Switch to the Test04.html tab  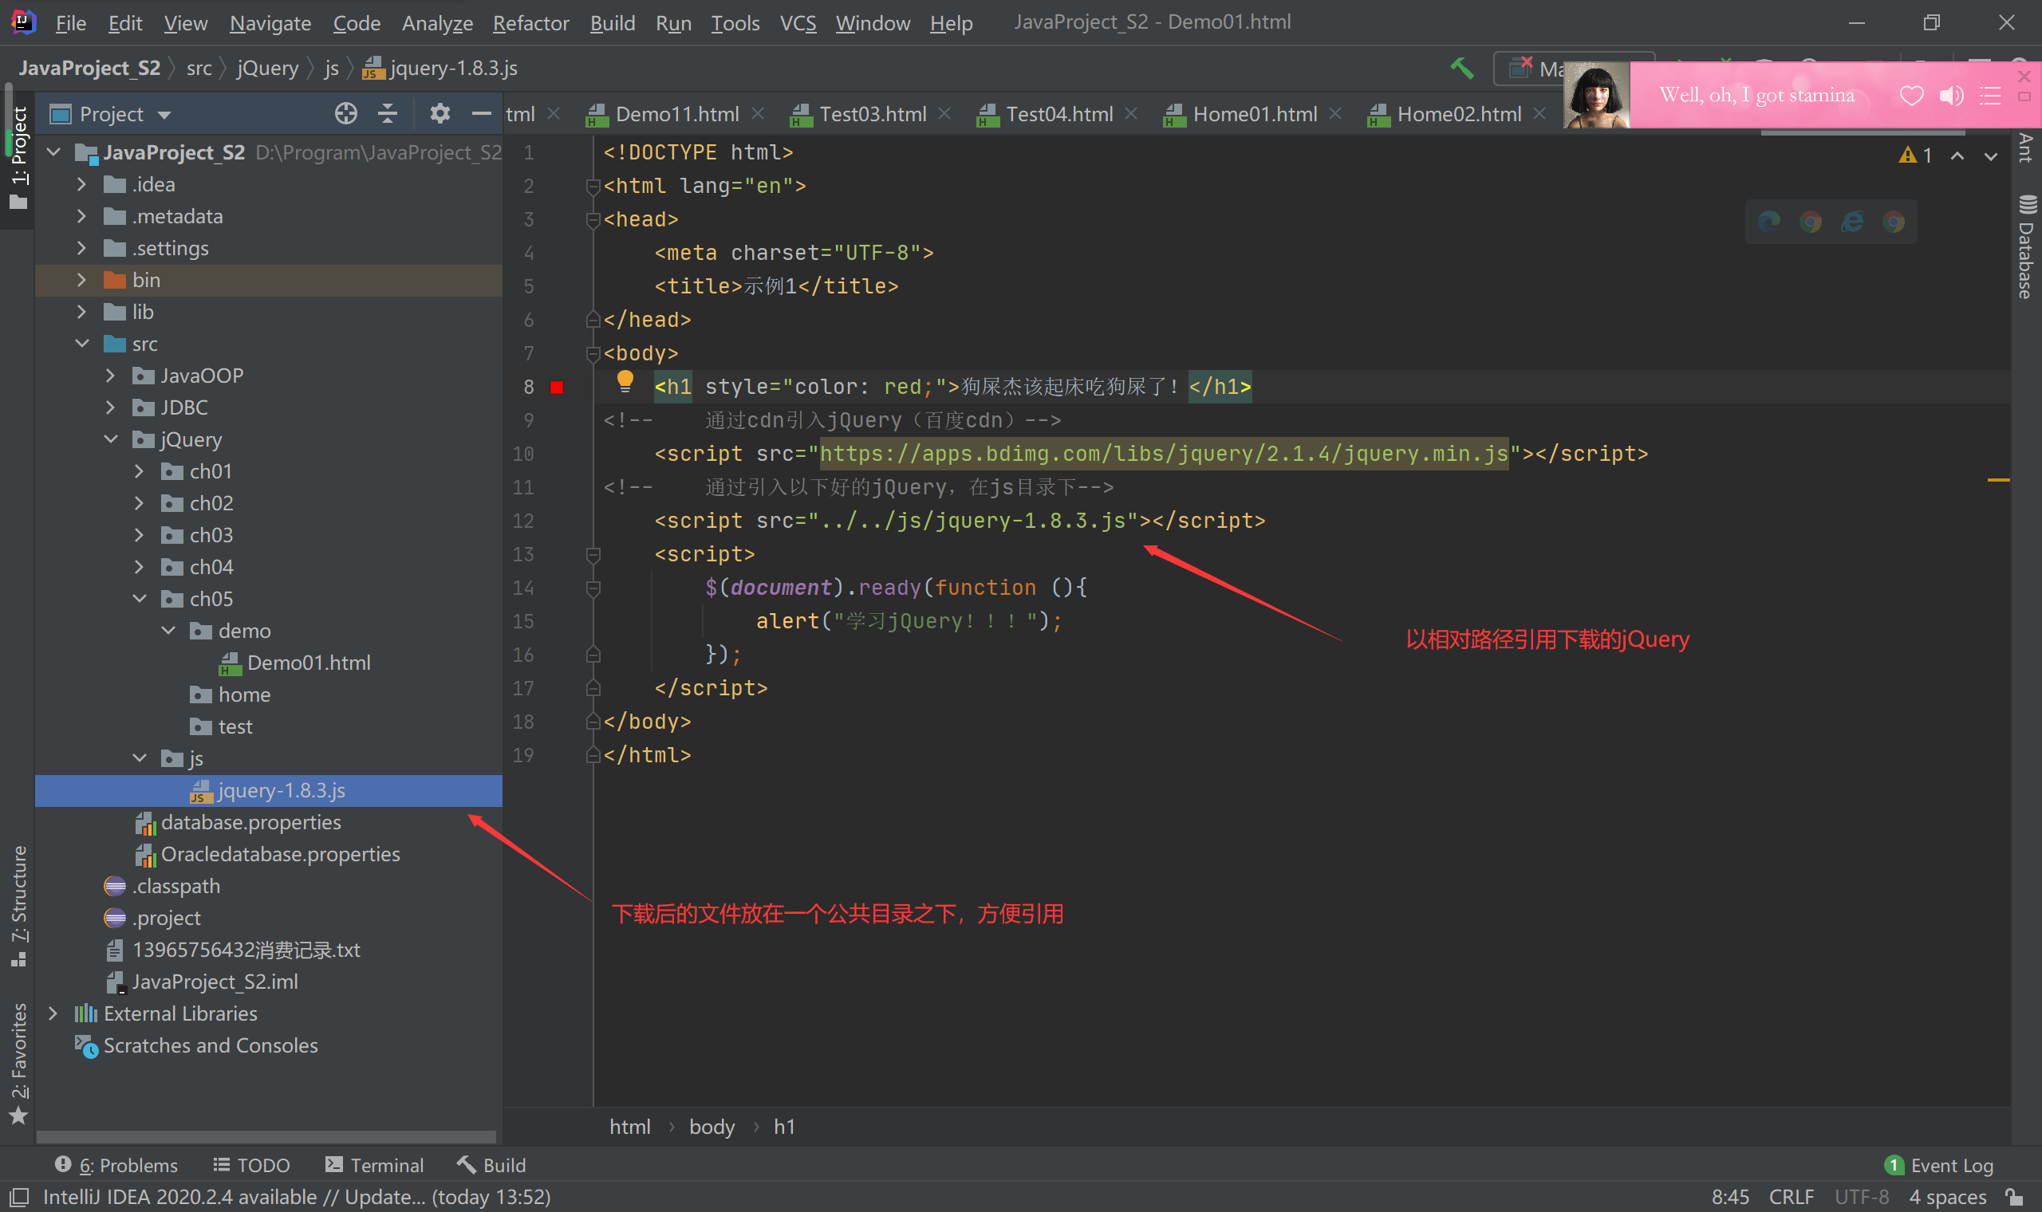(1058, 114)
